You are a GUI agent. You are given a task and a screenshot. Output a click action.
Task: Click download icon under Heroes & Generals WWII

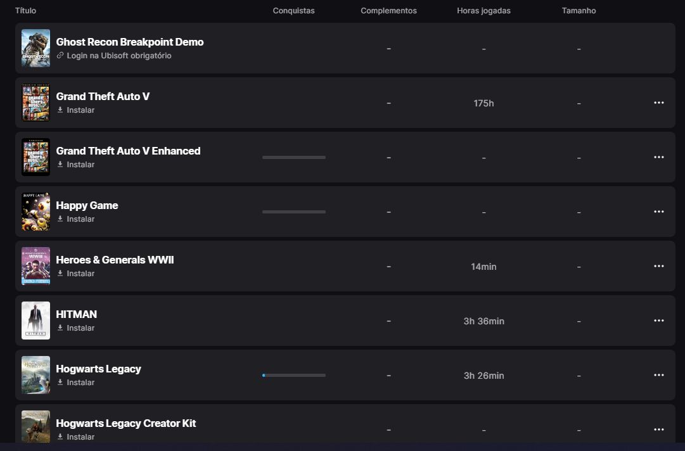tap(60, 273)
